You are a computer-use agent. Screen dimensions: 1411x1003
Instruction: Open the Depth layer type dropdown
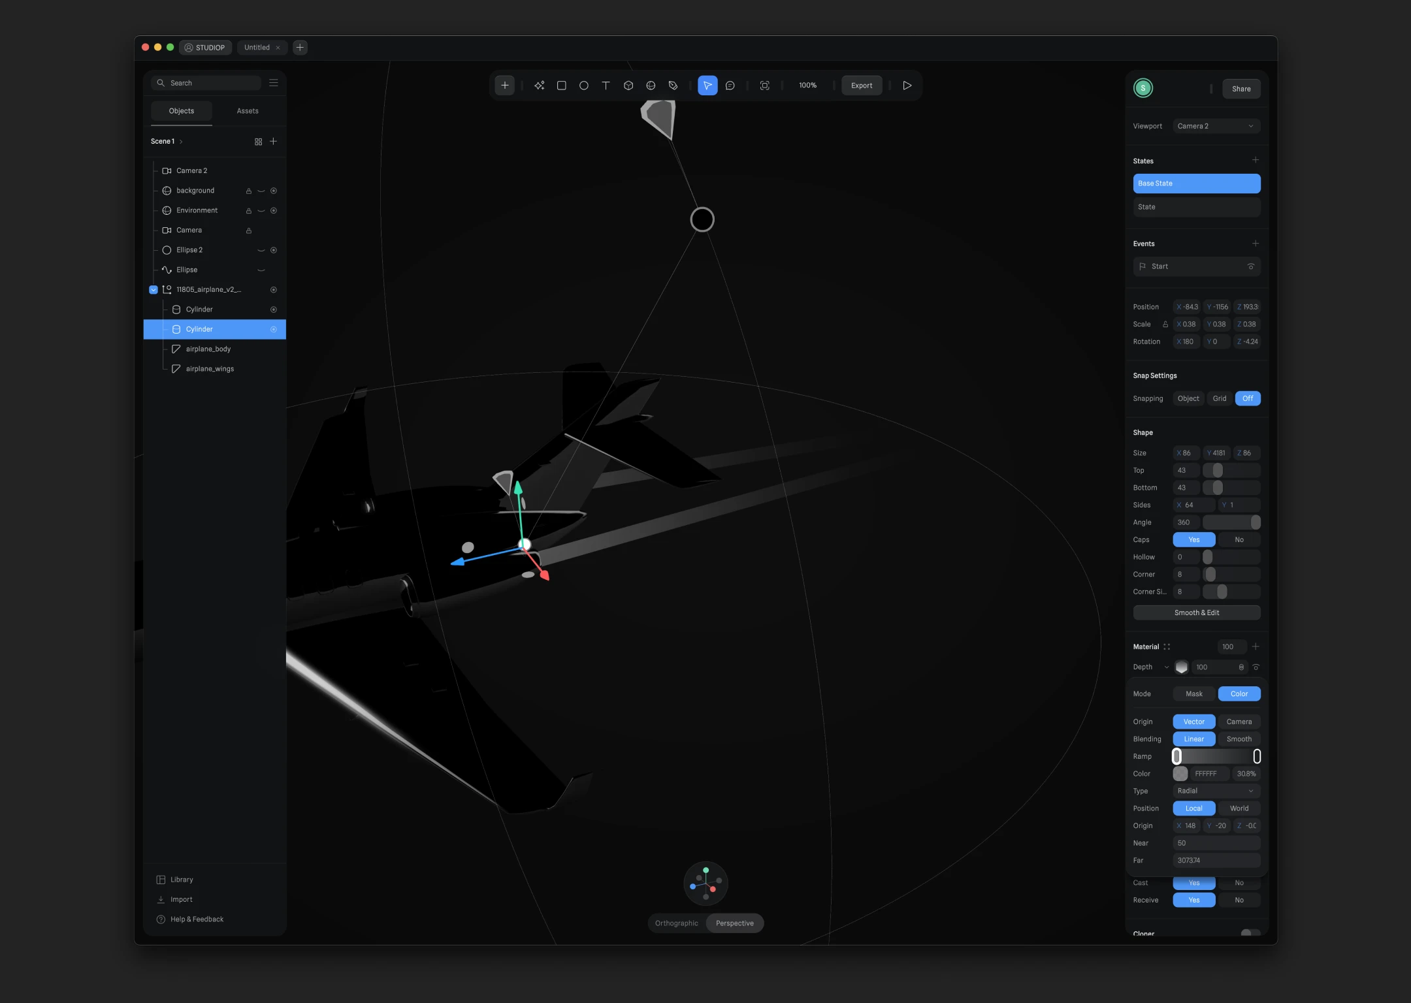pos(1167,667)
